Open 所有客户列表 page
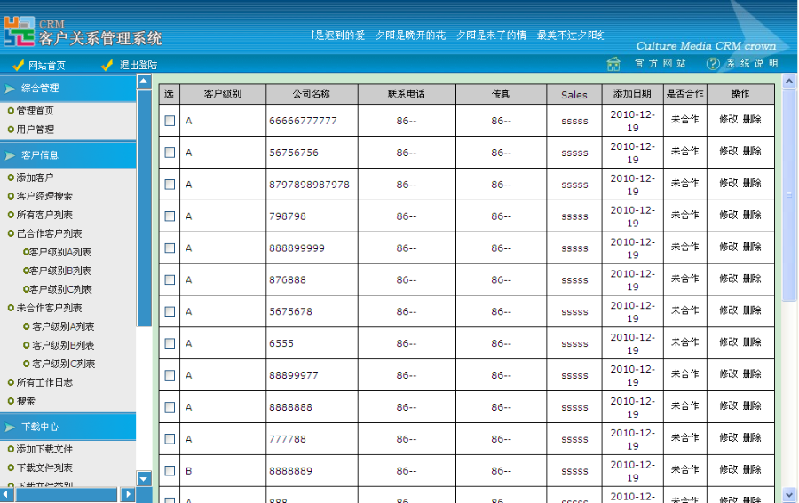Viewport: 799px width, 503px height. [44, 215]
